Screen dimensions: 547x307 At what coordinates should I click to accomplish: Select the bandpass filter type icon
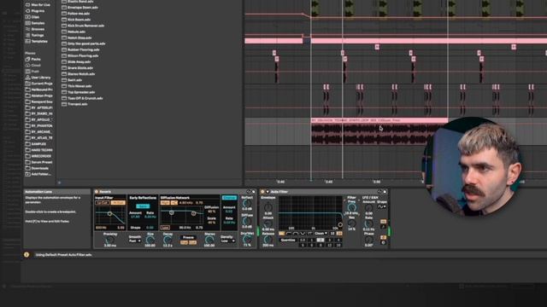tap(296, 234)
